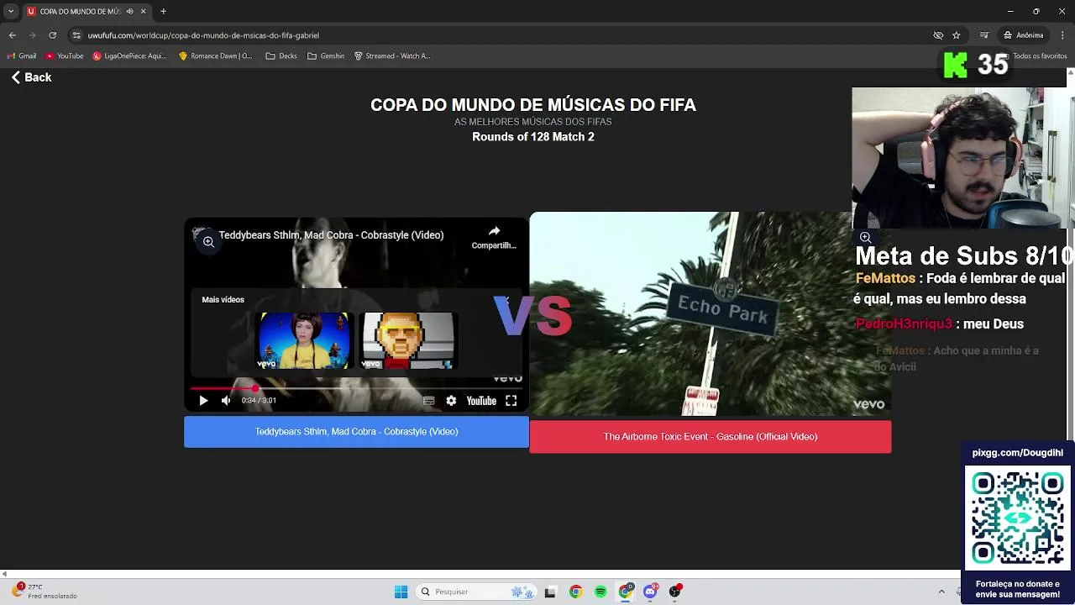Vote for Teddybears Sthlm Cobrastyle blue button

(x=356, y=432)
